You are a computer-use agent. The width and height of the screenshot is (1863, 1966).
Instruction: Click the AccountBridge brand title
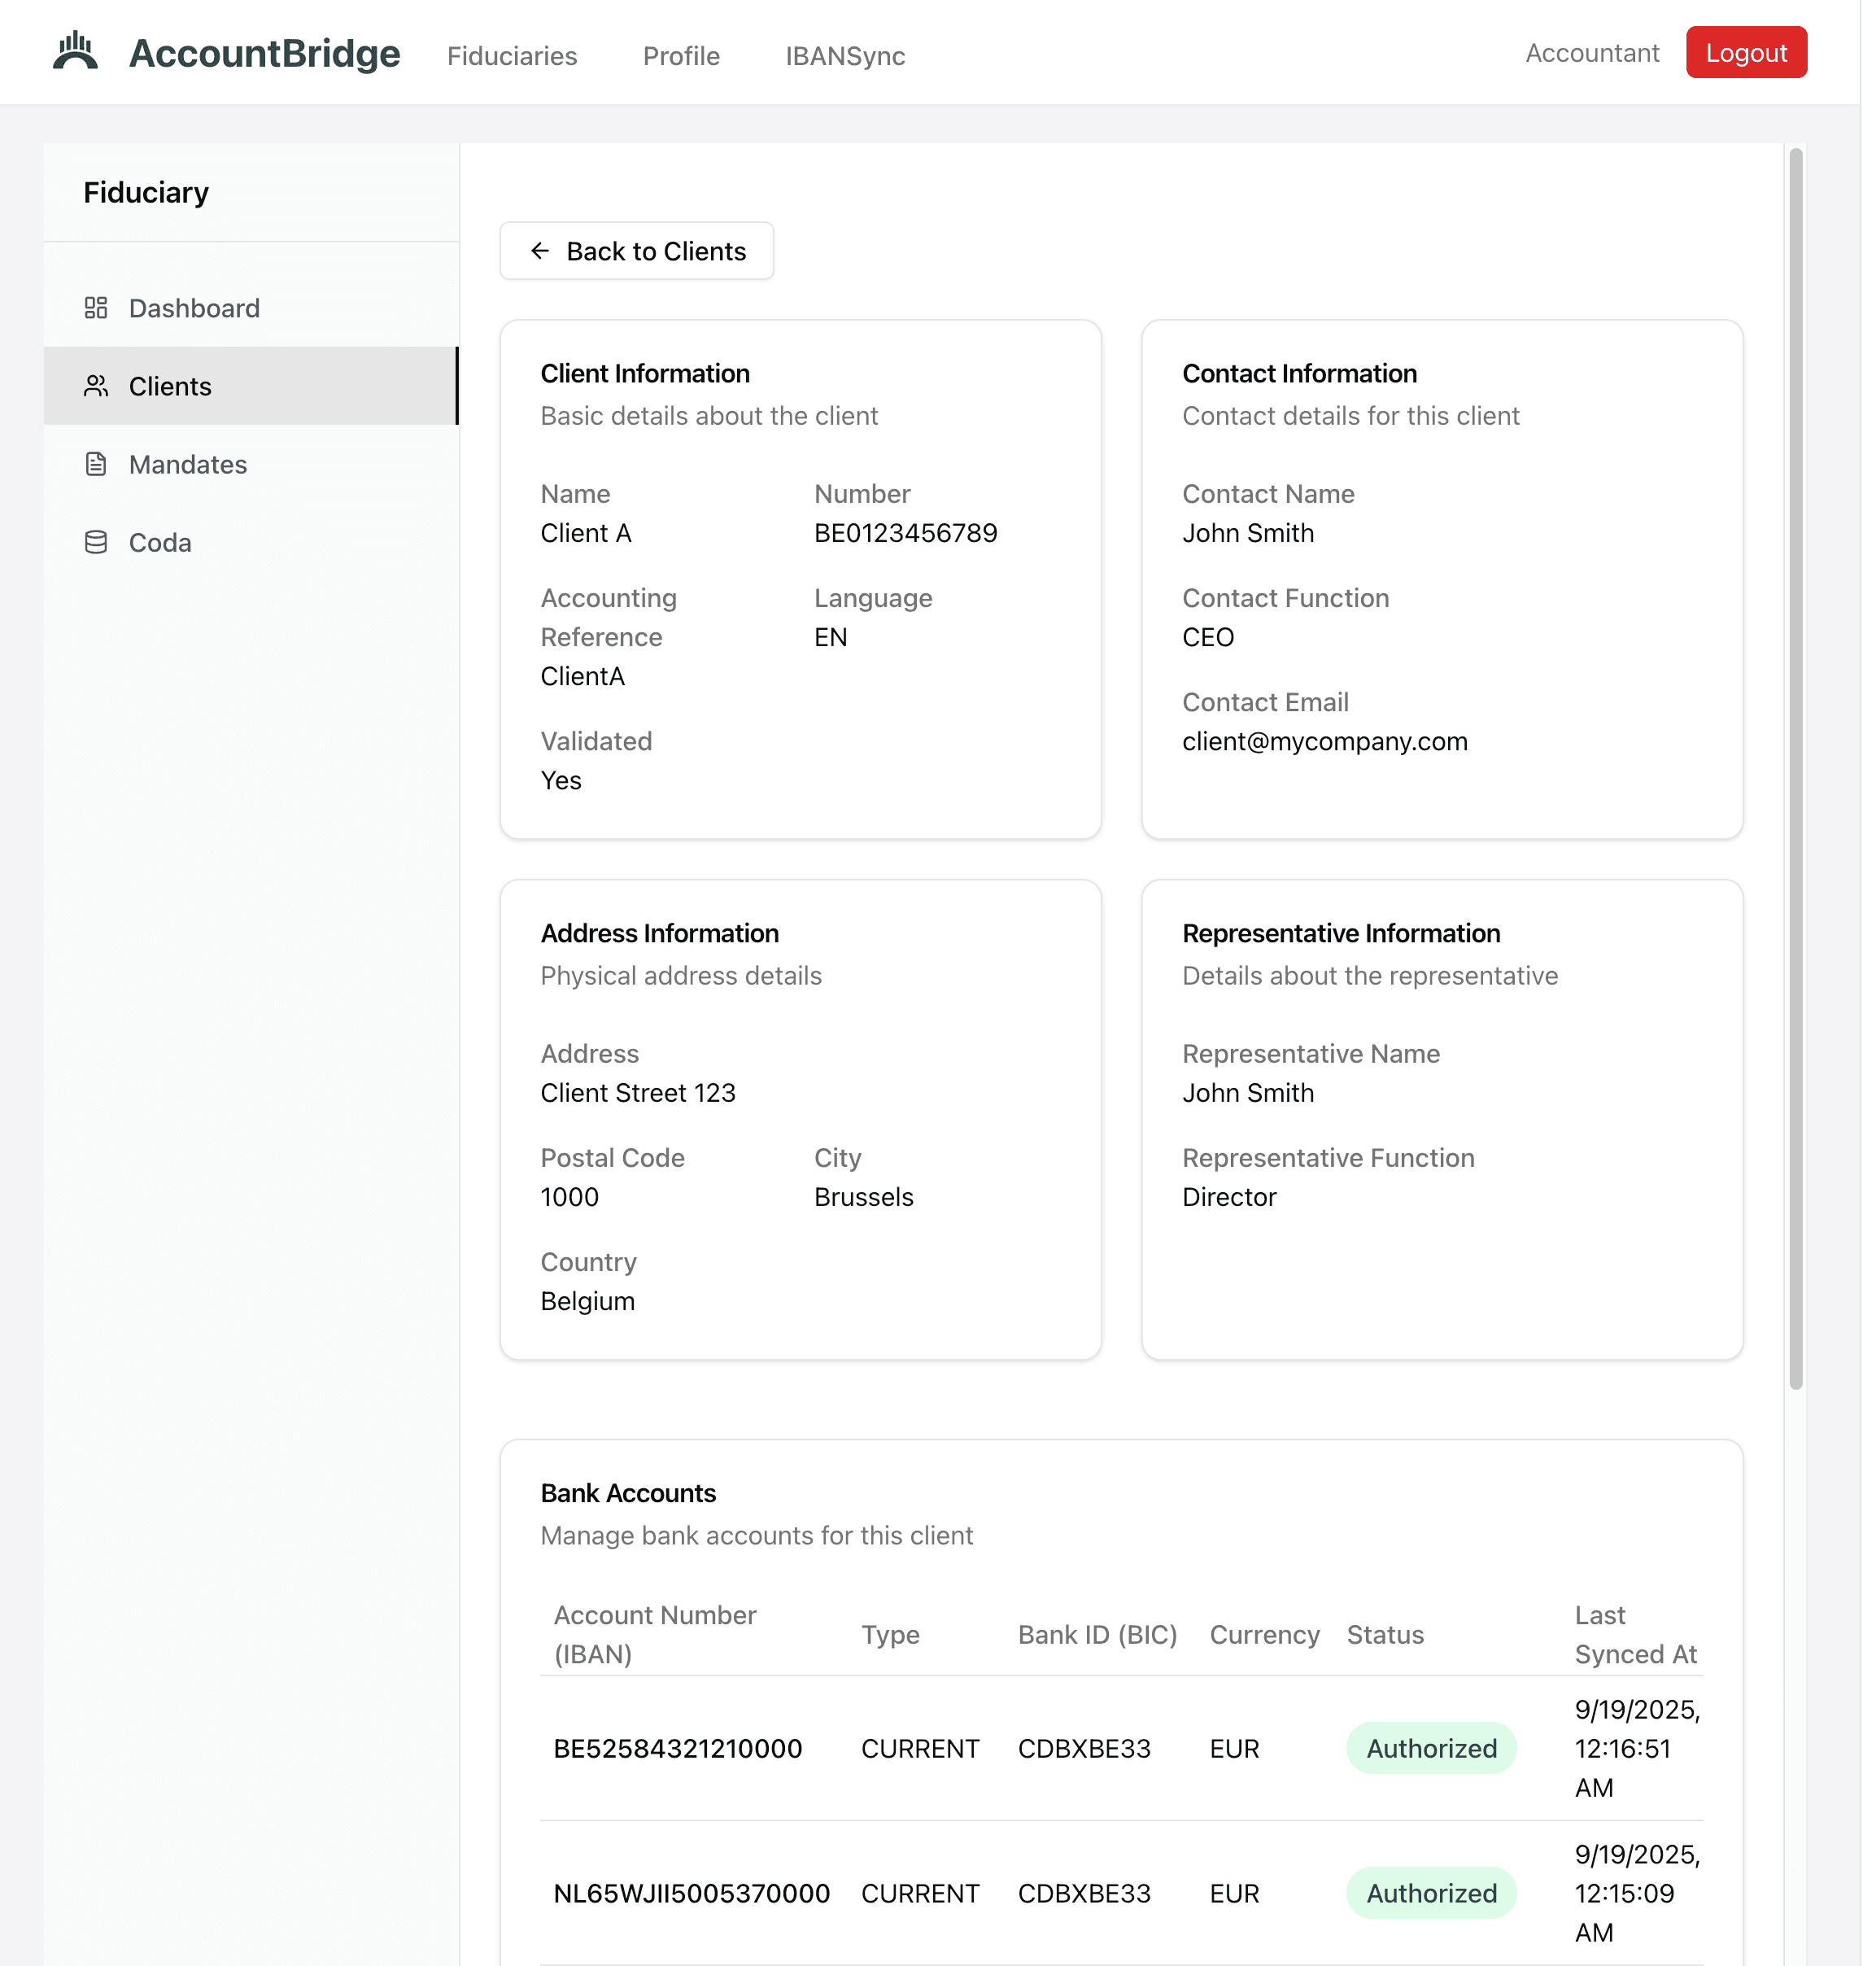coord(264,54)
